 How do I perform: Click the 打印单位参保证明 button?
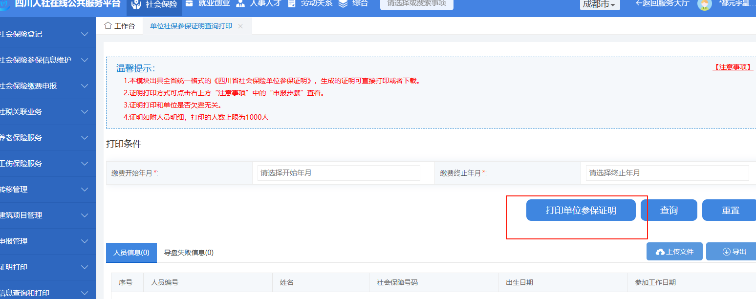coord(581,210)
